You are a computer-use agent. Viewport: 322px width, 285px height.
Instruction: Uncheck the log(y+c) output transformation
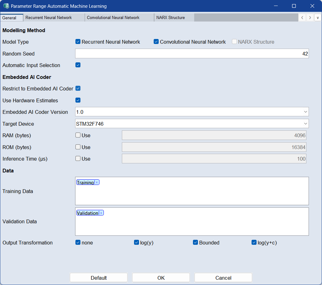[254, 243]
